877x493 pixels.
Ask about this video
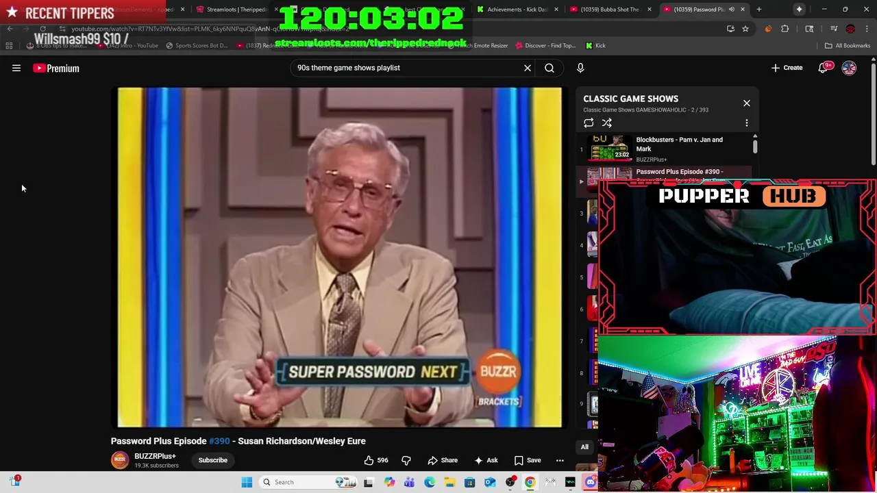coord(486,460)
